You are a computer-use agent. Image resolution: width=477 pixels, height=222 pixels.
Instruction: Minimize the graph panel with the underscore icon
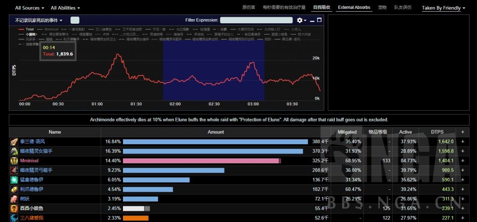(x=312, y=20)
